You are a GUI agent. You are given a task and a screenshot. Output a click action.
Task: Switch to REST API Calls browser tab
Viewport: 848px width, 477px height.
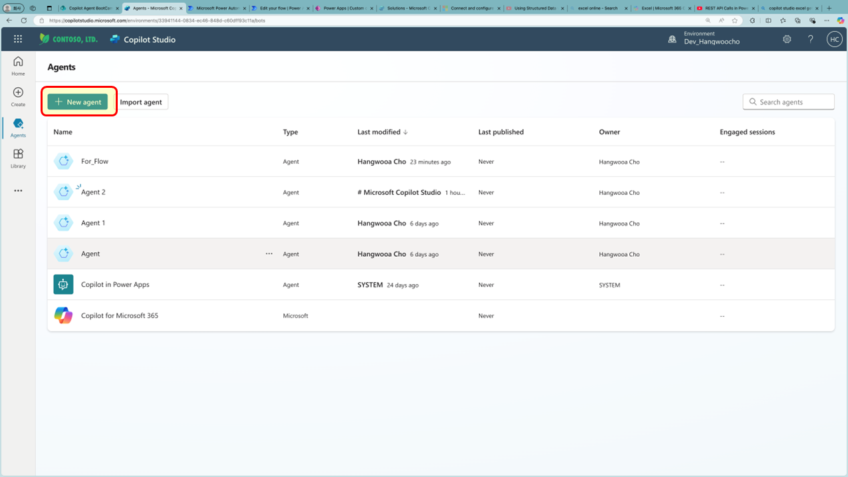coord(726,8)
